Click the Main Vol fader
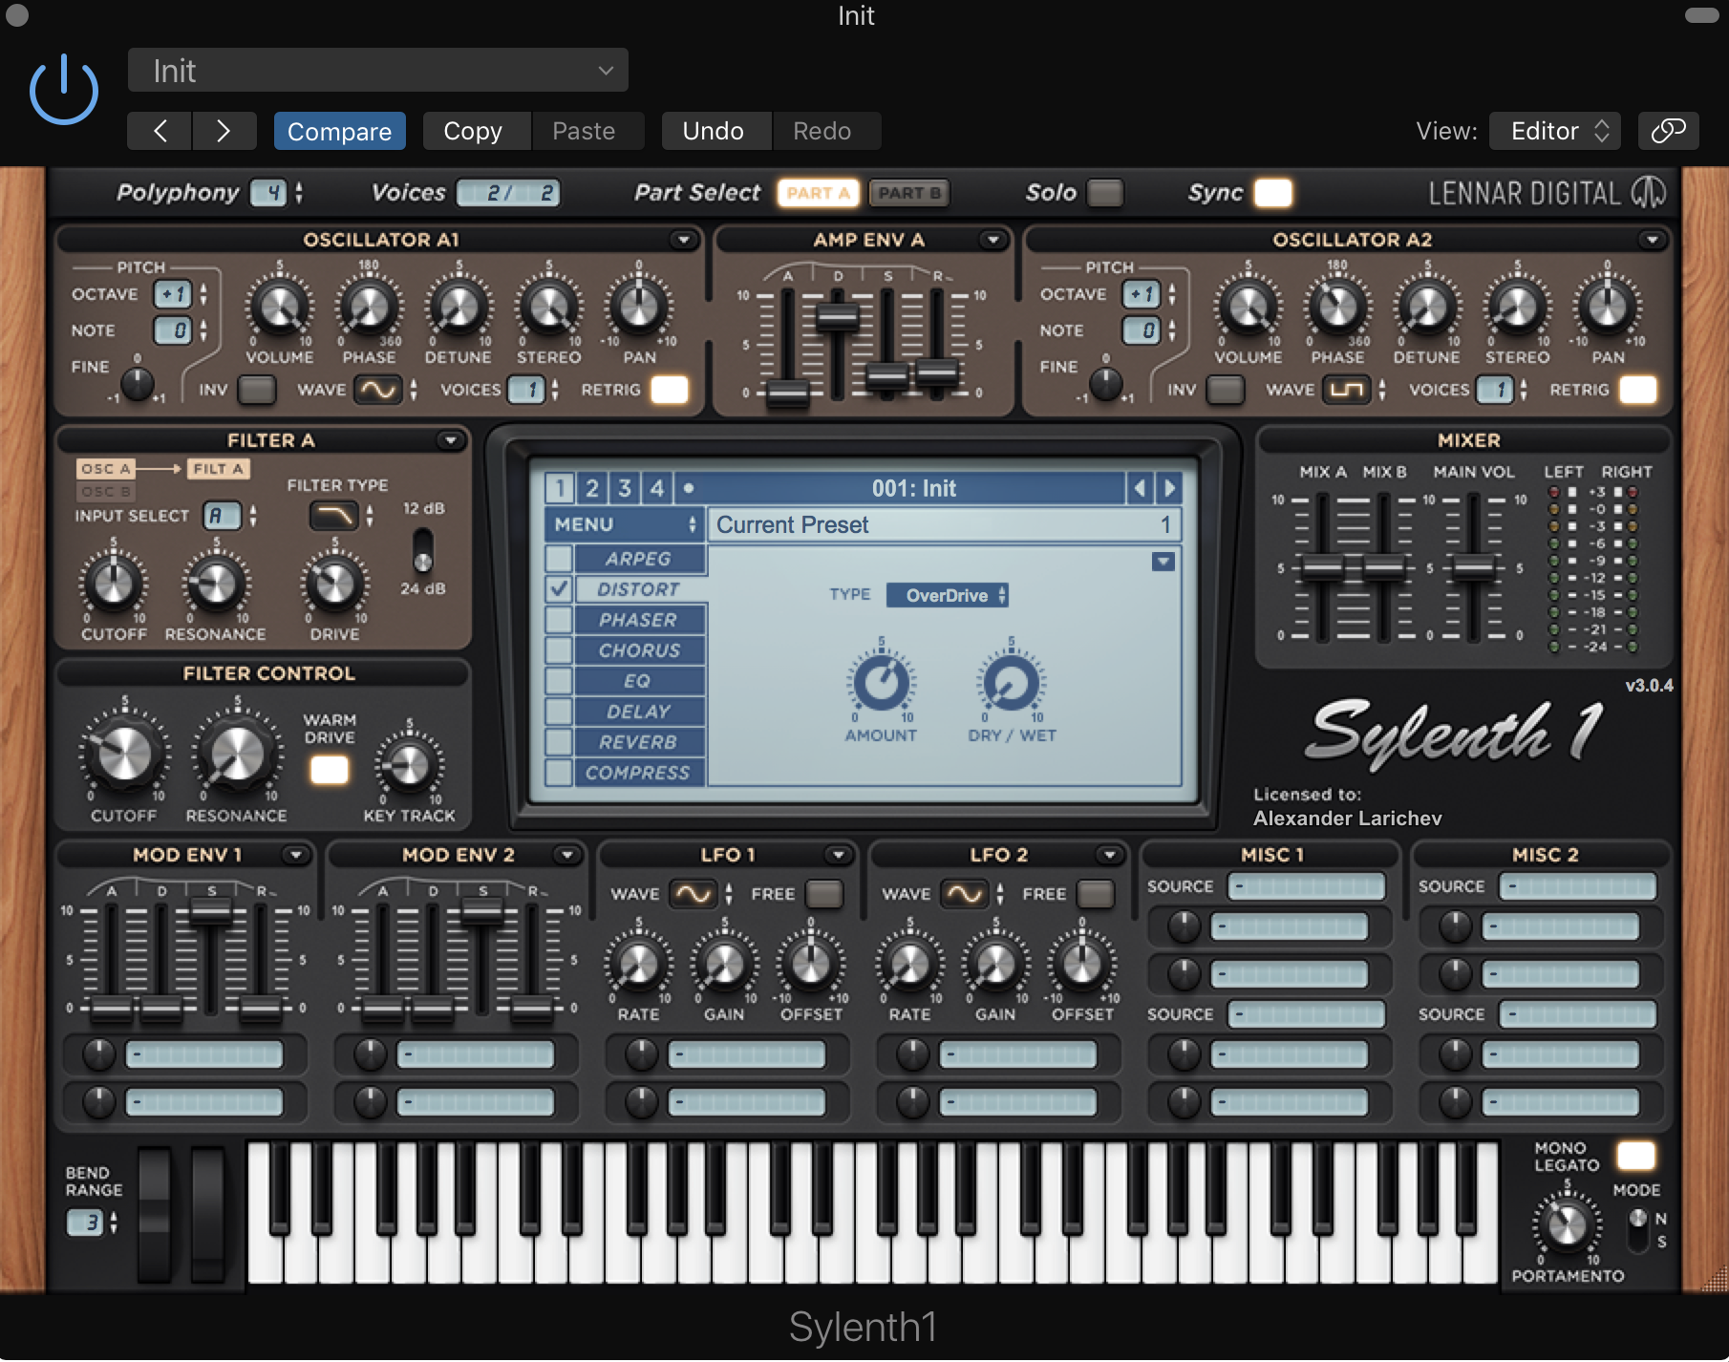 1473,567
